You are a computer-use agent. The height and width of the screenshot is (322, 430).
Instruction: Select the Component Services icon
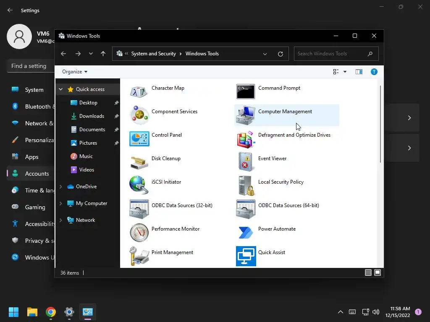tap(139, 115)
